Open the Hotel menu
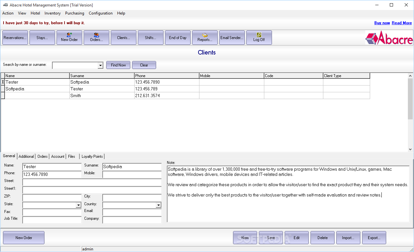The width and height of the screenshot is (414, 252). coord(35,13)
